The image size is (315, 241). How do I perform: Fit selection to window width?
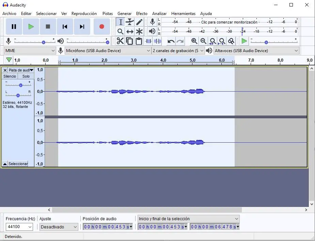pyautogui.click(x=212, y=41)
